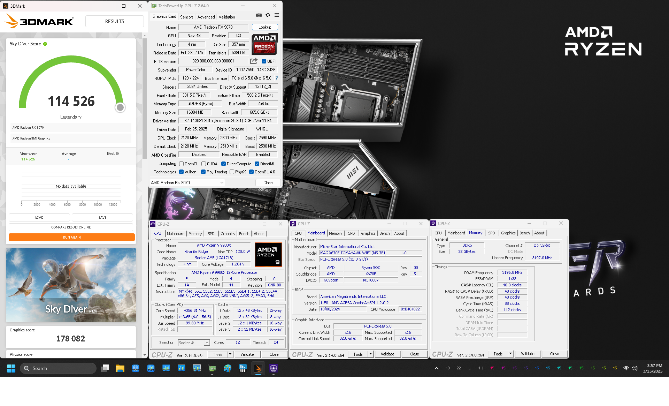Click Validate in the CPU-Z Mainboard window
669x406 pixels.
click(x=387, y=354)
